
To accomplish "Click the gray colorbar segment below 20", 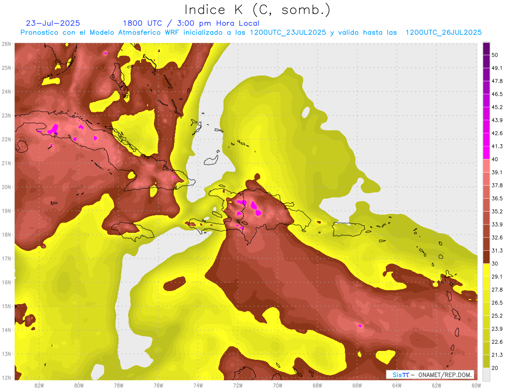I will pos(486,374).
